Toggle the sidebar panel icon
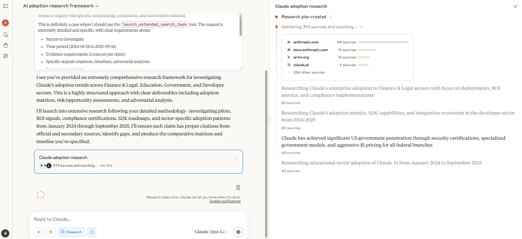The height and width of the screenshot is (239, 522). 5,6
